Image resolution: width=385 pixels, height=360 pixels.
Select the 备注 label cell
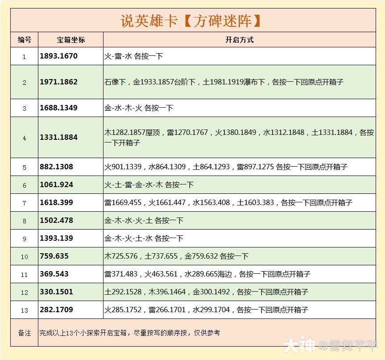(x=25, y=333)
